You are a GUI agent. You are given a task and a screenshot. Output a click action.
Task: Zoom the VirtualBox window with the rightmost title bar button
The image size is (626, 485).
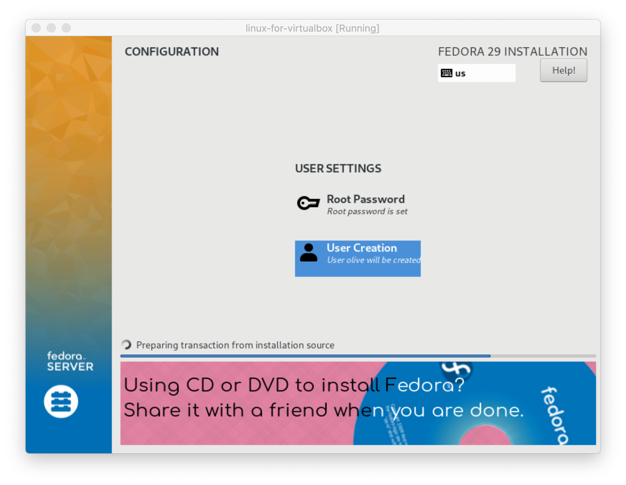pyautogui.click(x=66, y=28)
